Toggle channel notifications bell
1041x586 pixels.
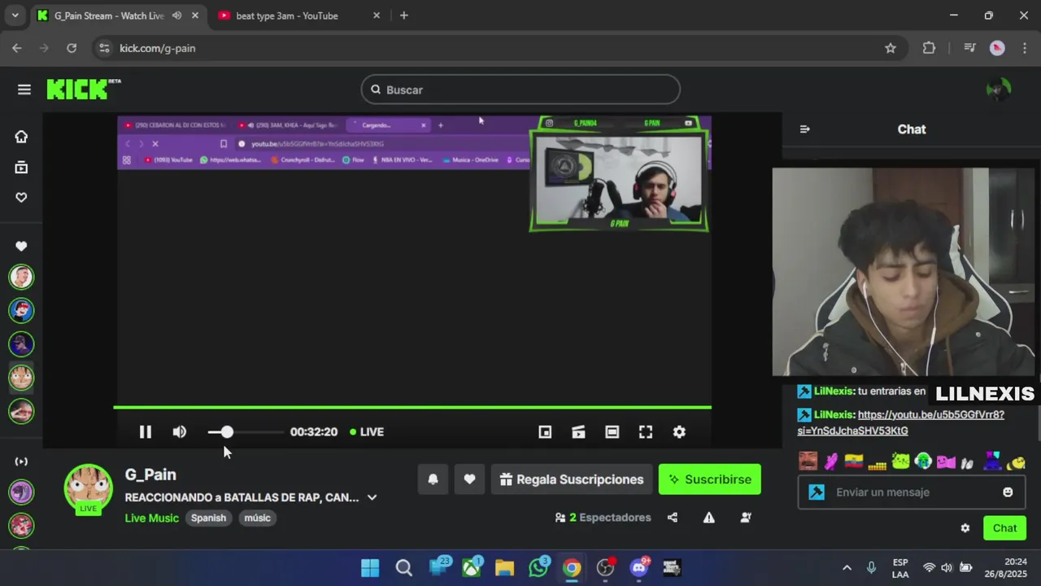(433, 479)
